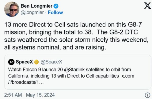Click the 'Watch Falcon 9 launch 20' text
This screenshot has width=152, height=99.
[35, 70]
